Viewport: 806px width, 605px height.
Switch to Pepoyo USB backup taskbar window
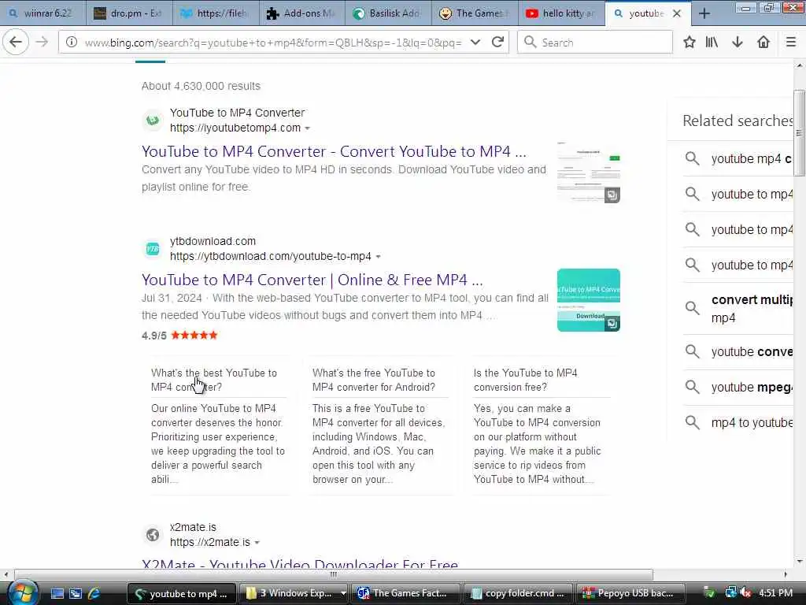point(630,594)
